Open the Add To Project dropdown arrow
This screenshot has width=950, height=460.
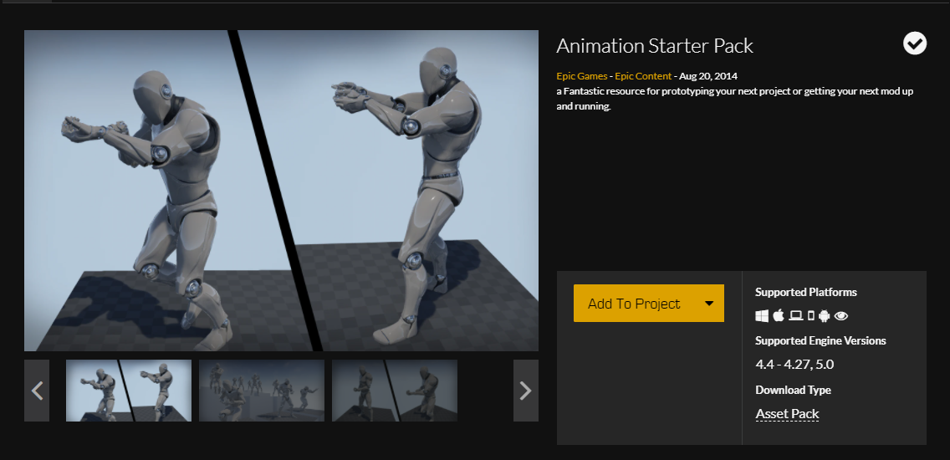[709, 304]
